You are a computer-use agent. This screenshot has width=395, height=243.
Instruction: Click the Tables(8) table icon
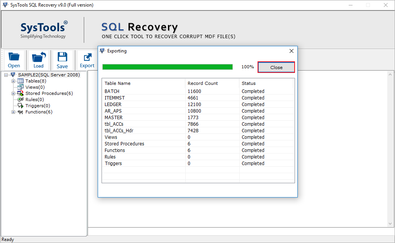pos(20,81)
